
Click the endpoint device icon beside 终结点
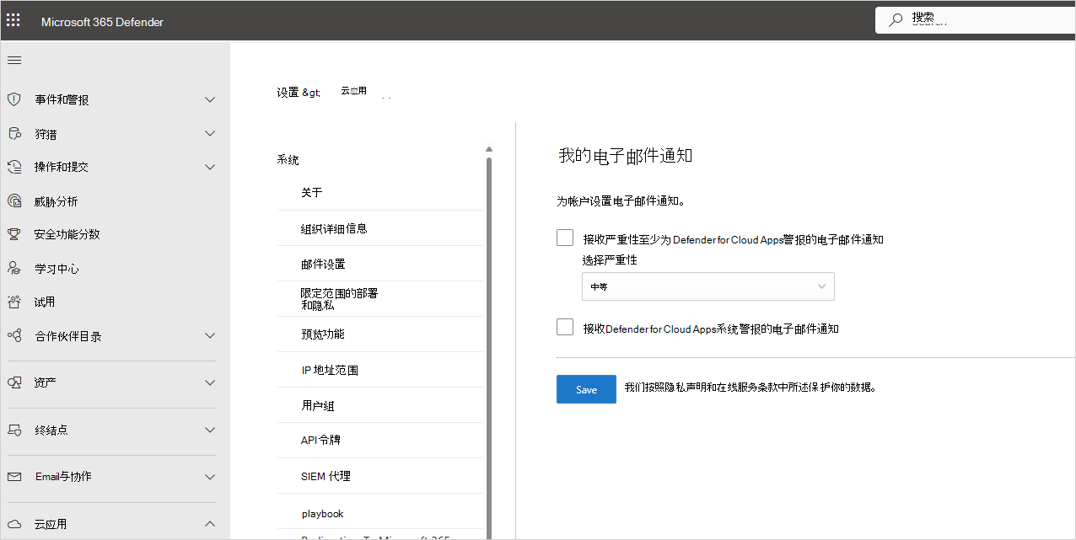click(x=13, y=430)
